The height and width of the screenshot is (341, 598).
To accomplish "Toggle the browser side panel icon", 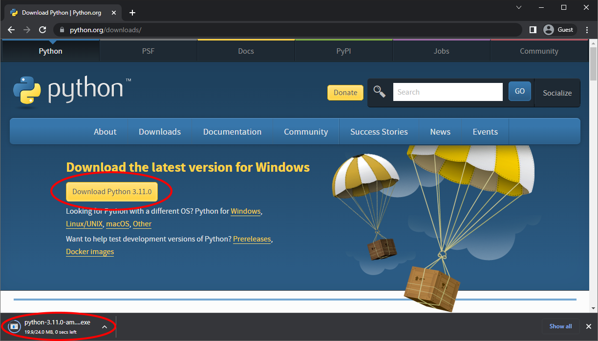I will pyautogui.click(x=533, y=30).
